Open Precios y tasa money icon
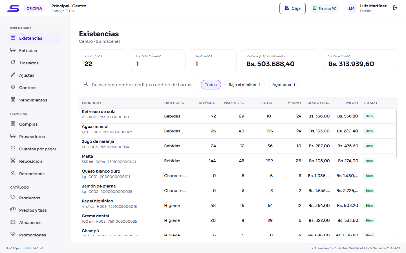The width and height of the screenshot is (406, 253). click(13, 210)
